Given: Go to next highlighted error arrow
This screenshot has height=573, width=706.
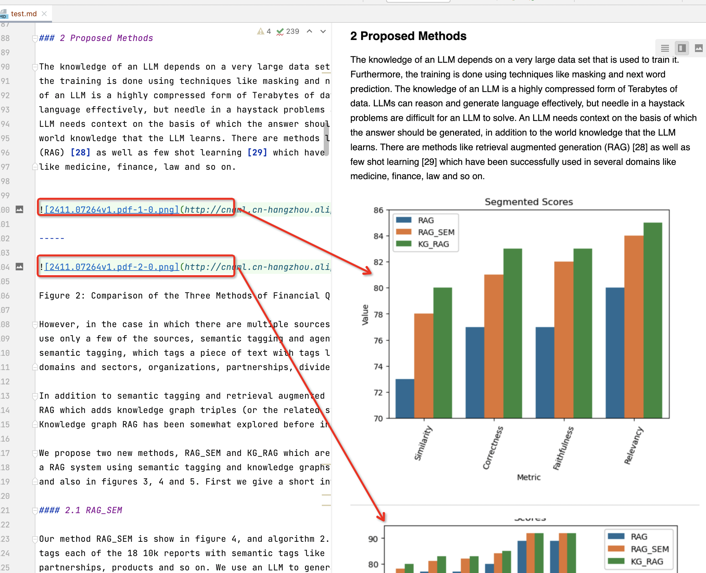Looking at the screenshot, I should pos(323,31).
